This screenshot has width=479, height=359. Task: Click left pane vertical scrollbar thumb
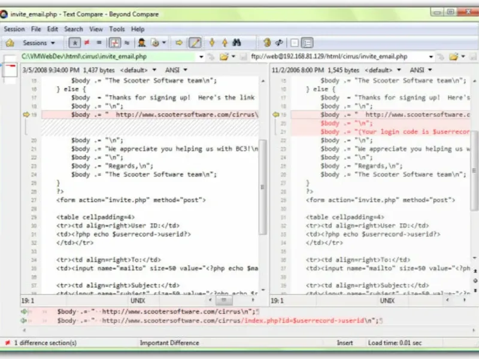[x=262, y=187]
